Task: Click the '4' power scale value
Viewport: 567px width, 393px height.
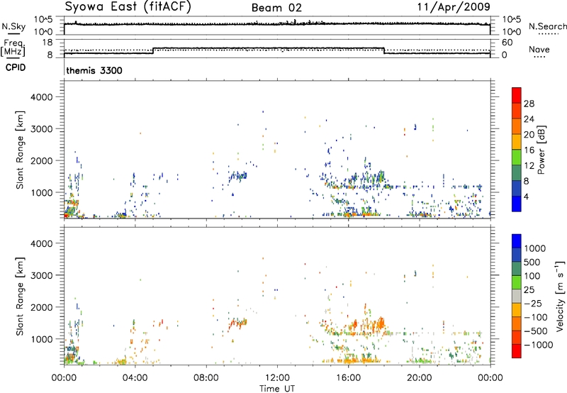Action: pyautogui.click(x=526, y=196)
